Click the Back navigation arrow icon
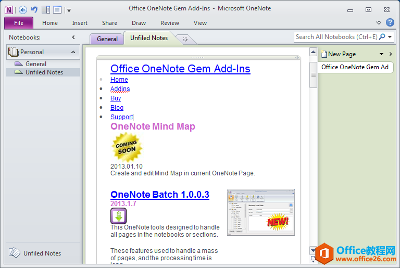 click(22, 9)
